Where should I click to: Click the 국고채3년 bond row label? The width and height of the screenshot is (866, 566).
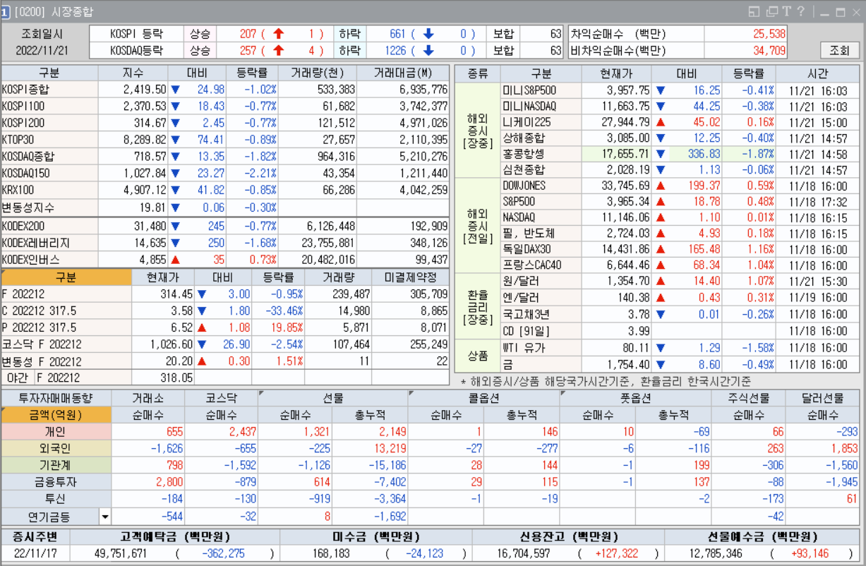tap(540, 314)
